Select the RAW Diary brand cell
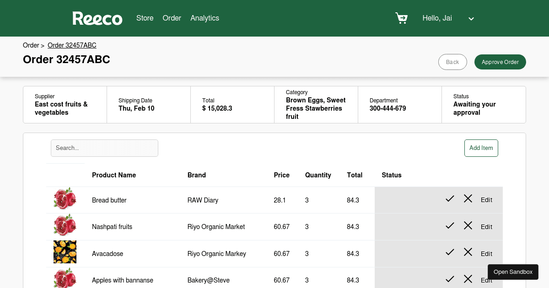This screenshot has height=288, width=549. [203, 200]
